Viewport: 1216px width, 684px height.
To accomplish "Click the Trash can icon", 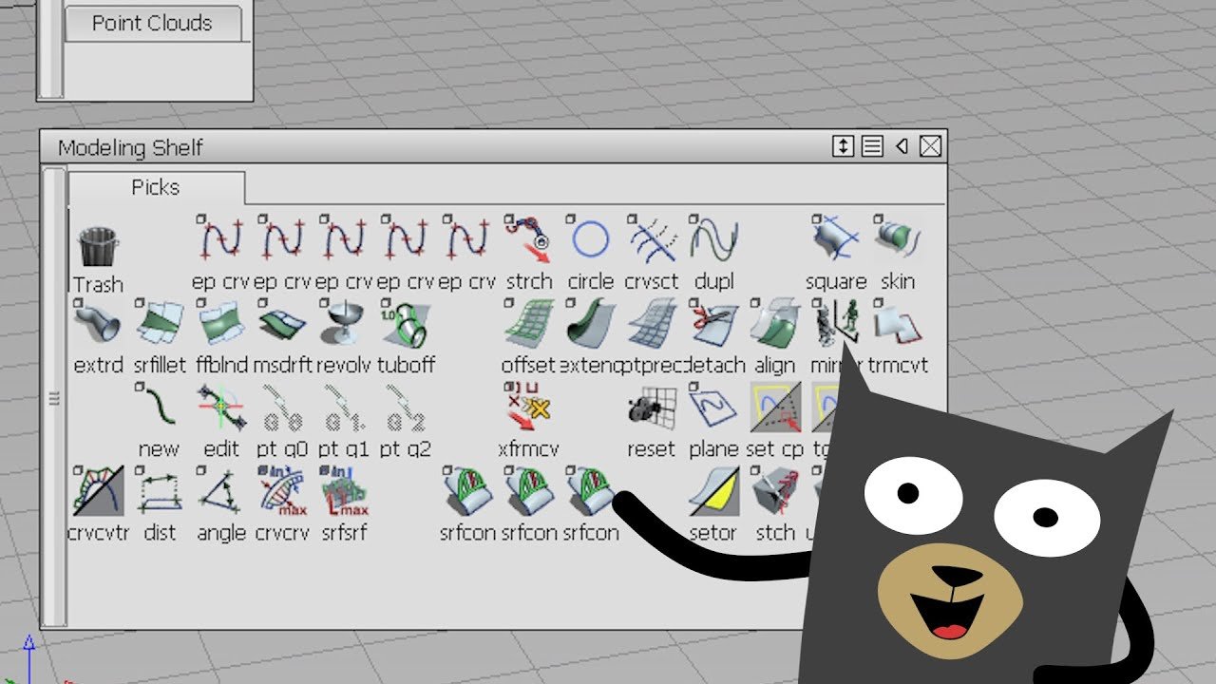I will tap(98, 248).
